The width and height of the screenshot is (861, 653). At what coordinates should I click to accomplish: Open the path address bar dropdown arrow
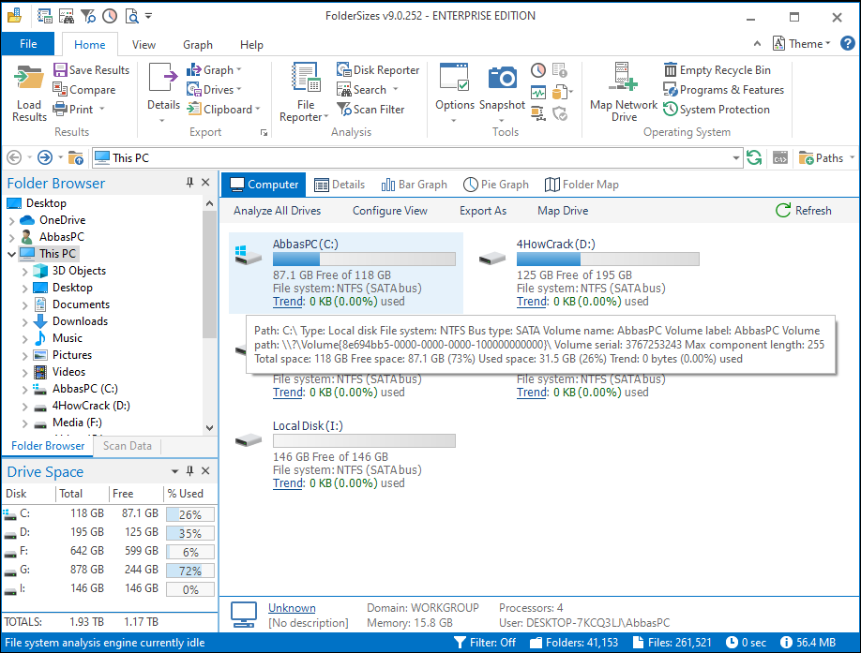click(x=736, y=158)
